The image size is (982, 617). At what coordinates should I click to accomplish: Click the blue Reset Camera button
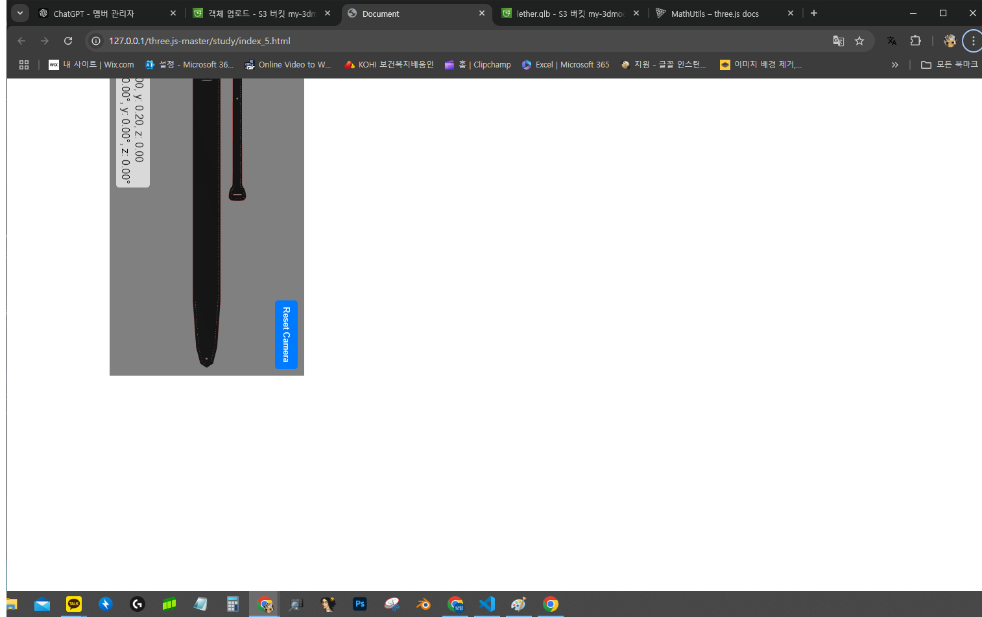[x=286, y=335]
